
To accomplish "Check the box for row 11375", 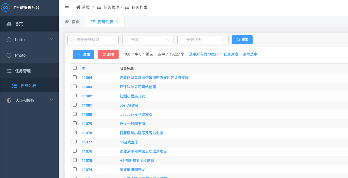I will (x=75, y=160).
